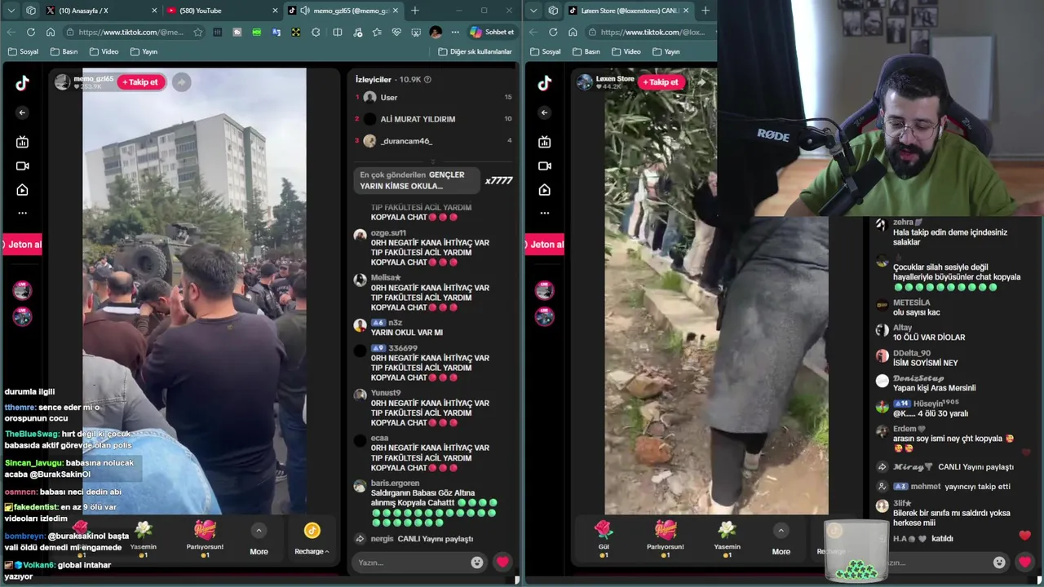Open memo_gzl65 streamer profile avatar
This screenshot has width=1044, height=587.
63,82
